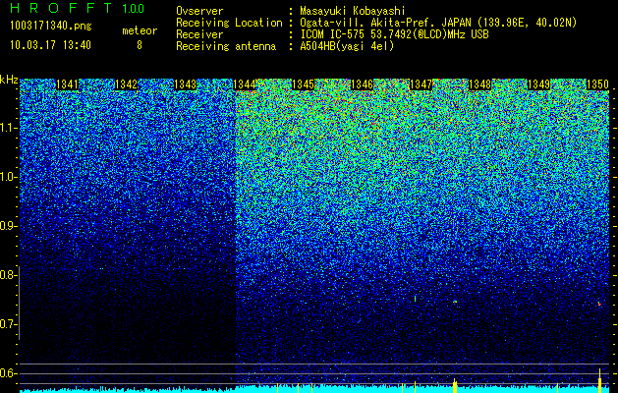Click the meteor echo below the 1347 marker
This screenshot has width=618, height=393.
point(415,299)
